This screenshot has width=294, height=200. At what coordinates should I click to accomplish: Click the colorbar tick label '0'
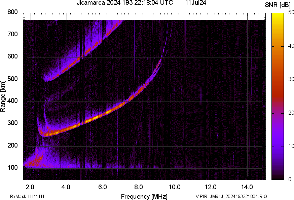point(290,179)
